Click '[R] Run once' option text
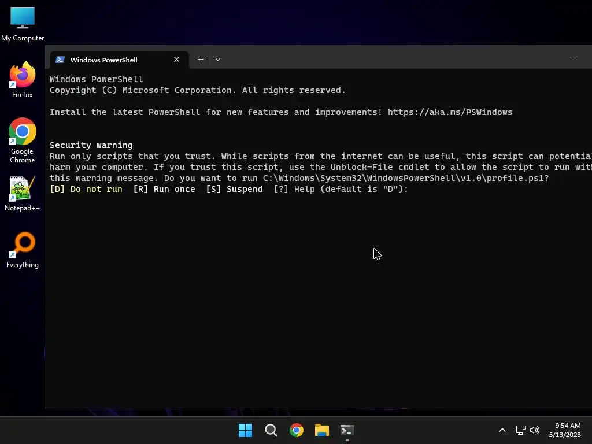Viewport: 592px width, 444px height. [164, 189]
